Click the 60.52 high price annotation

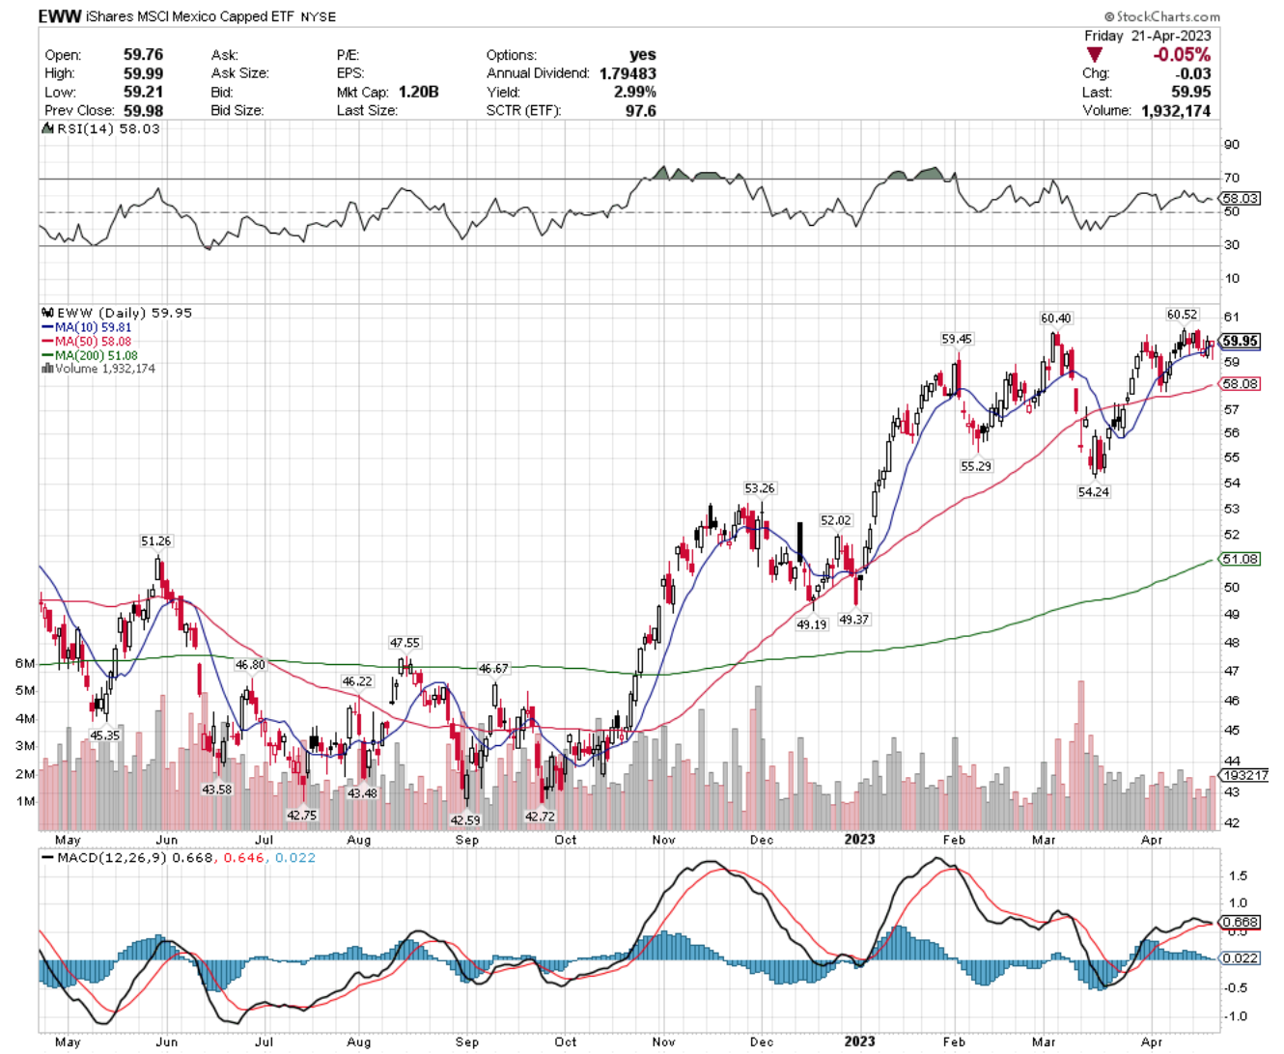click(1182, 315)
